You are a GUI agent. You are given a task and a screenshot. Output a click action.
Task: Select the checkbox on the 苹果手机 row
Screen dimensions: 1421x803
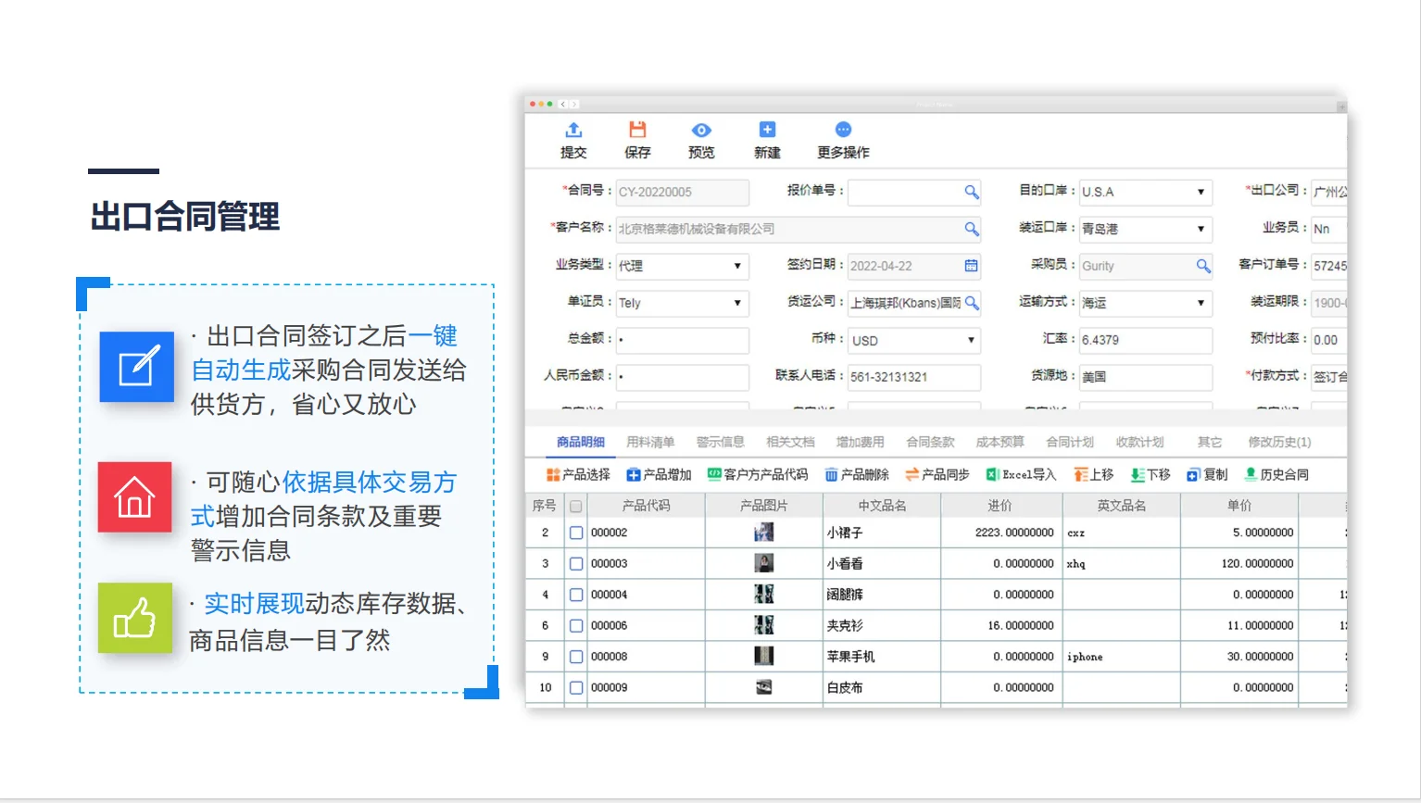(576, 656)
